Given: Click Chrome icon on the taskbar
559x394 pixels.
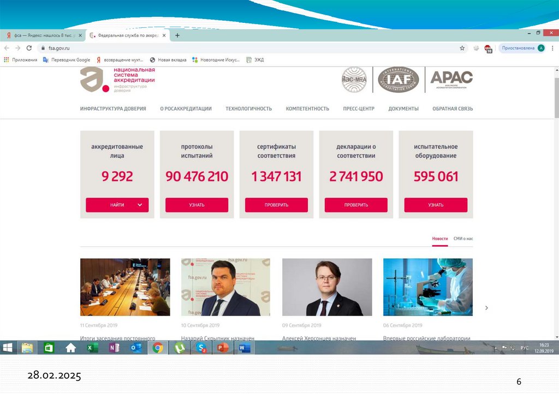Looking at the screenshot, I should [158, 348].
